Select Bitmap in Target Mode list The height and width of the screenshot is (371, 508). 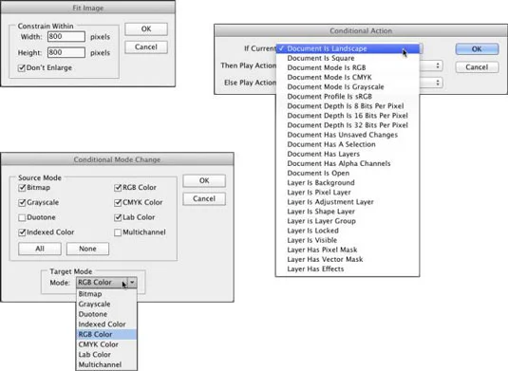click(x=106, y=294)
